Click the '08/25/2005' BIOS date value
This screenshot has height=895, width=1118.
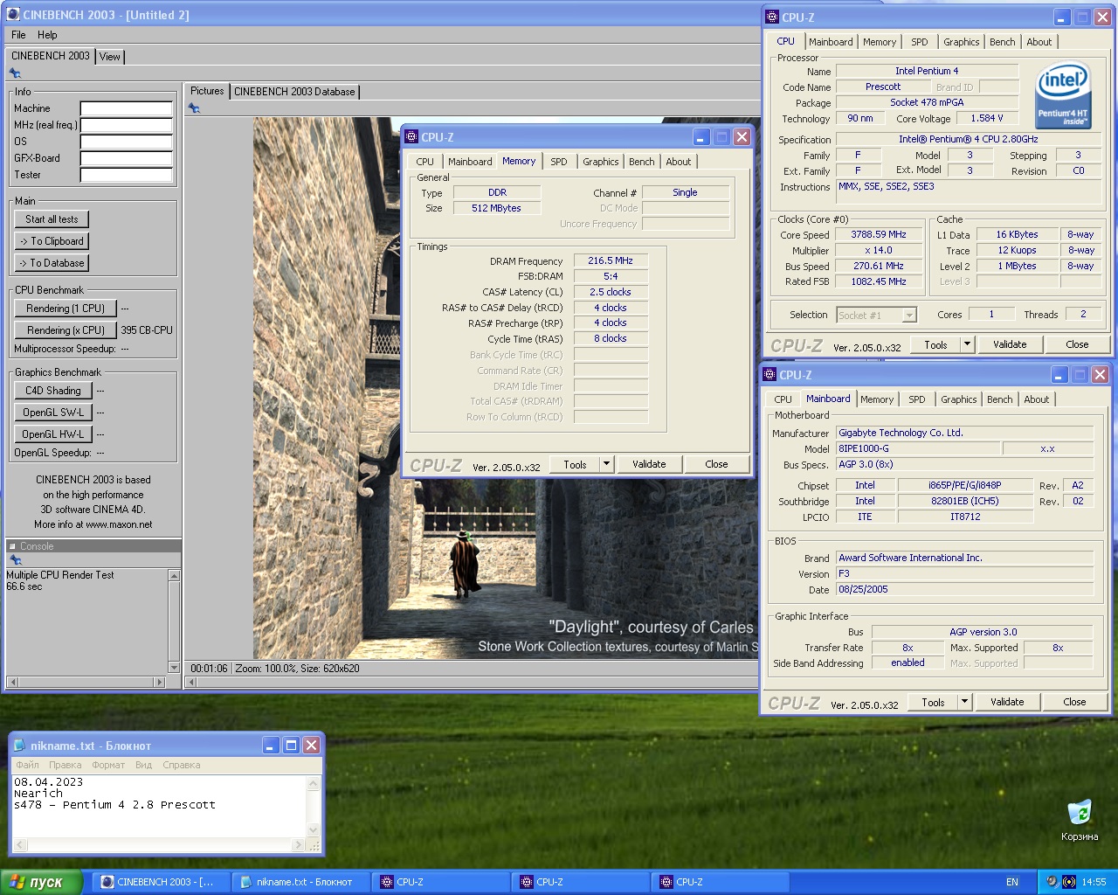964,590
